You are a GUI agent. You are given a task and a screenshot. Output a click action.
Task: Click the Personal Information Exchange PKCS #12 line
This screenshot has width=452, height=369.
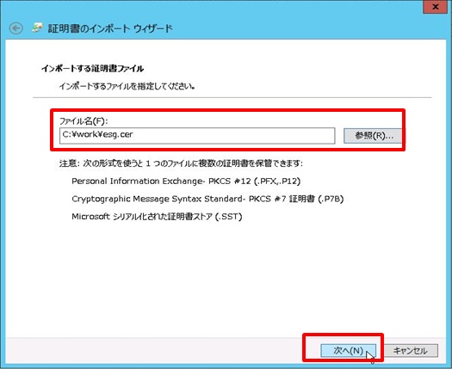point(186,181)
